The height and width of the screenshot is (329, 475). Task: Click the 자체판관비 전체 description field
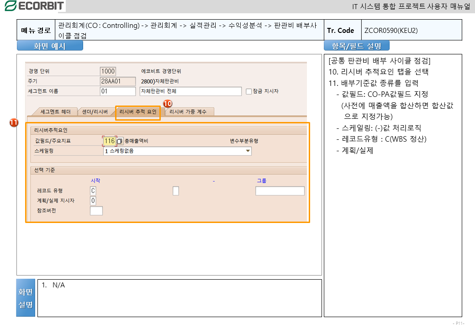tap(190, 91)
